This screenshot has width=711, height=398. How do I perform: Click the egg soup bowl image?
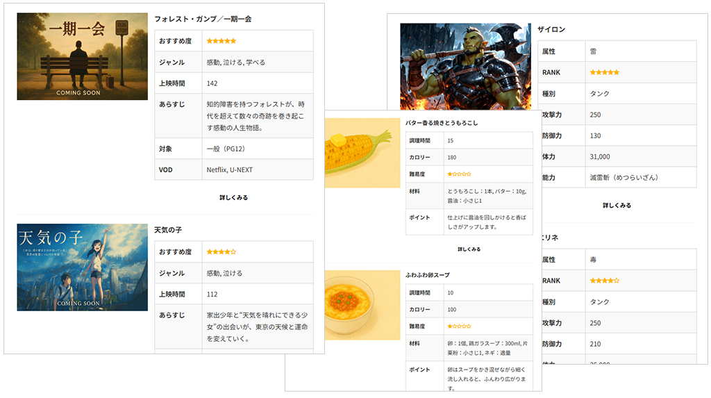tap(362, 304)
